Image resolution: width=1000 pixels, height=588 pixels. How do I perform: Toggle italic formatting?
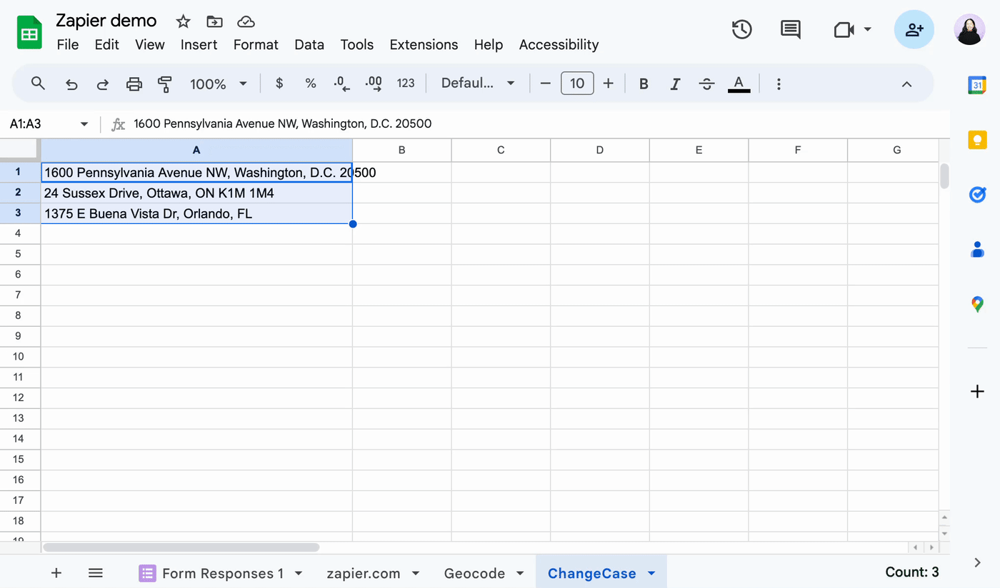tap(675, 84)
